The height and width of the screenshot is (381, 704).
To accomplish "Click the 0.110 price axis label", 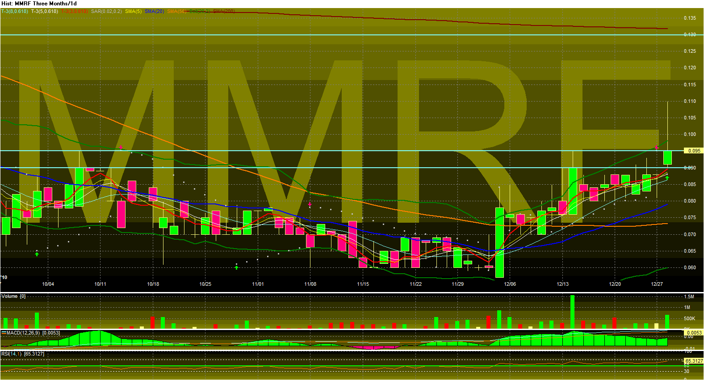I will (x=690, y=101).
